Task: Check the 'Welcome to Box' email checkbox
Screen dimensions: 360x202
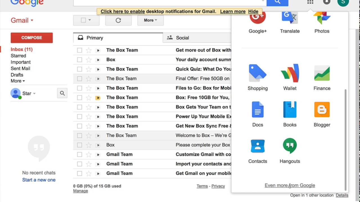Action: pyautogui.click(x=80, y=136)
